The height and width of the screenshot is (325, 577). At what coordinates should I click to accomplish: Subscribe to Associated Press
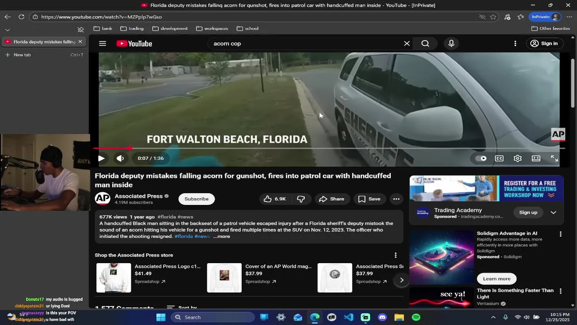(197, 199)
